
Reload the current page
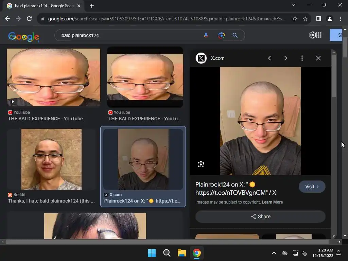click(29, 19)
